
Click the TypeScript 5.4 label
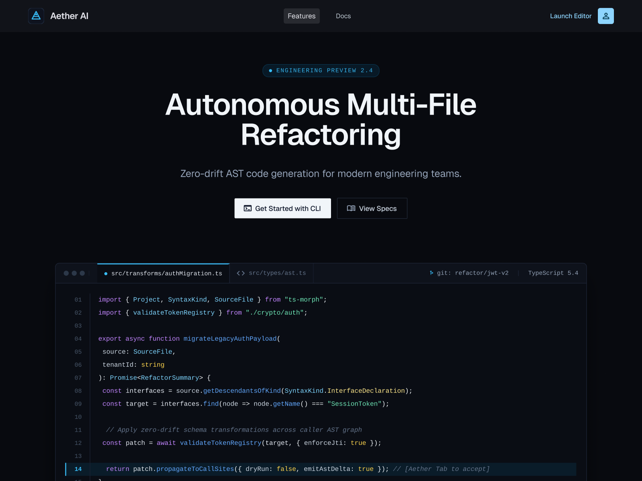(553, 273)
